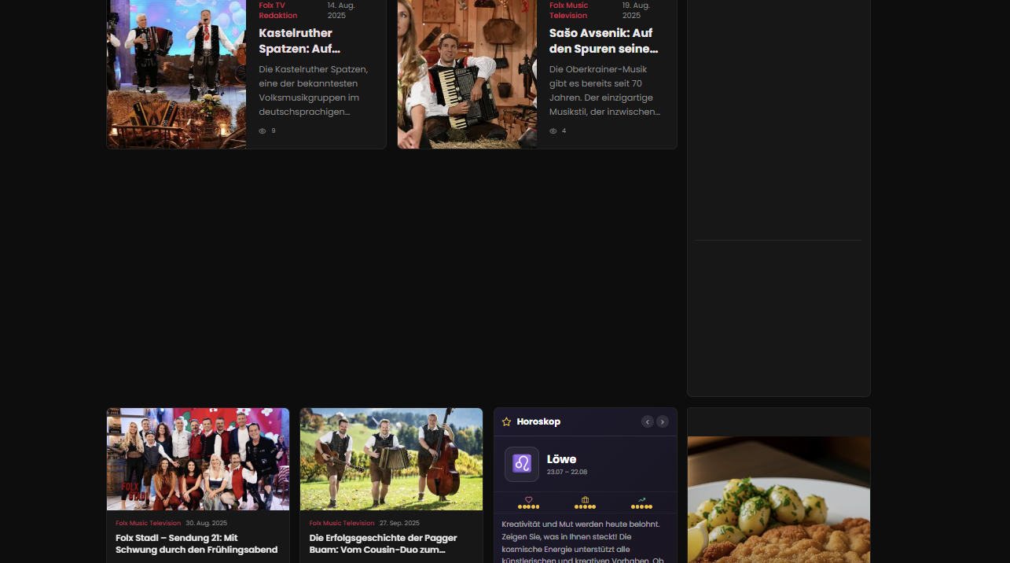Click Folx Music Television label on Pagger Buam card
Screen dimensions: 1010x563
pyautogui.click(x=342, y=523)
